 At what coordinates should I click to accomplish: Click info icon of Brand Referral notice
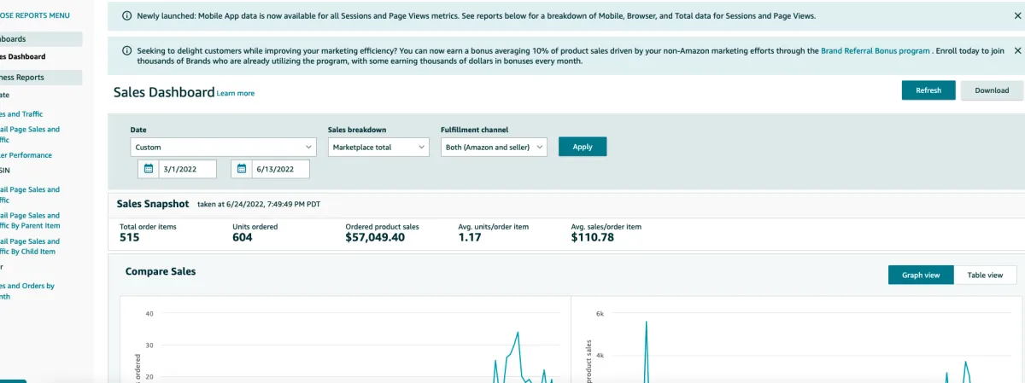coord(127,51)
